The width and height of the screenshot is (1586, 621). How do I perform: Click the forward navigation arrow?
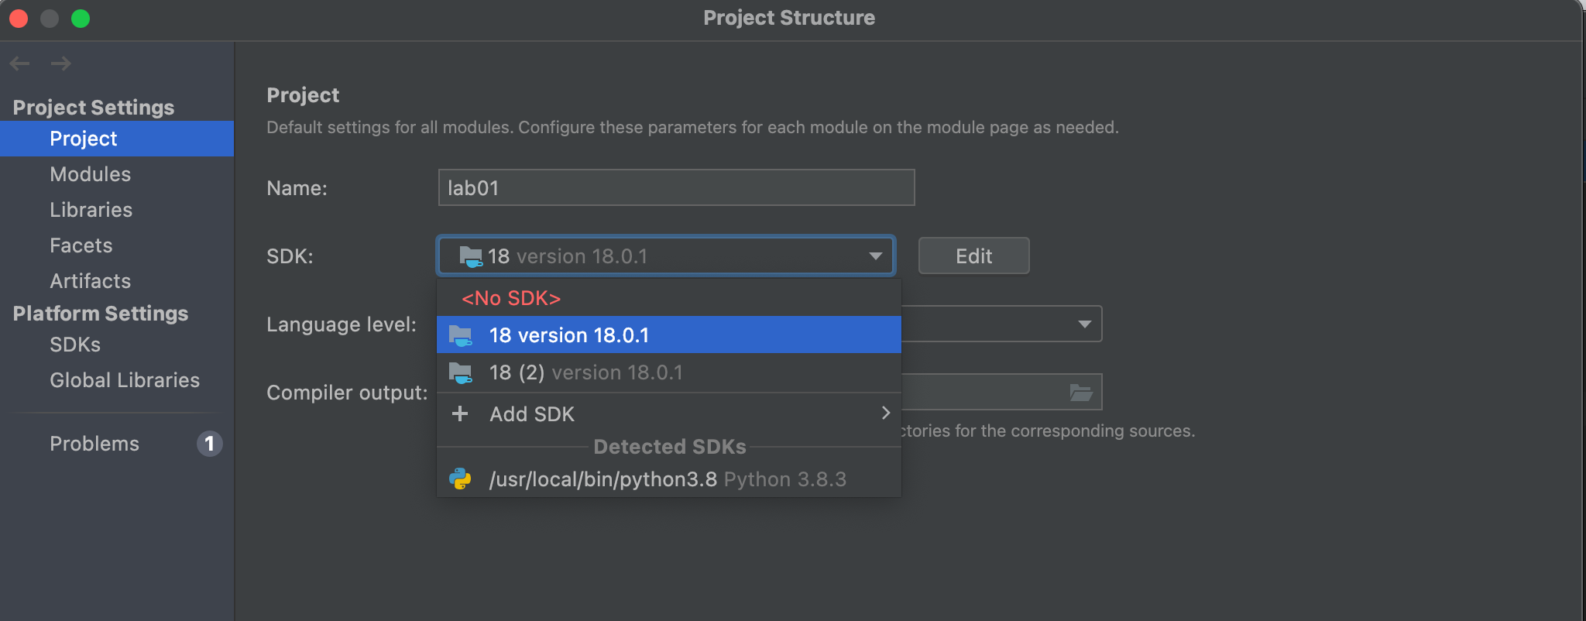(x=61, y=63)
